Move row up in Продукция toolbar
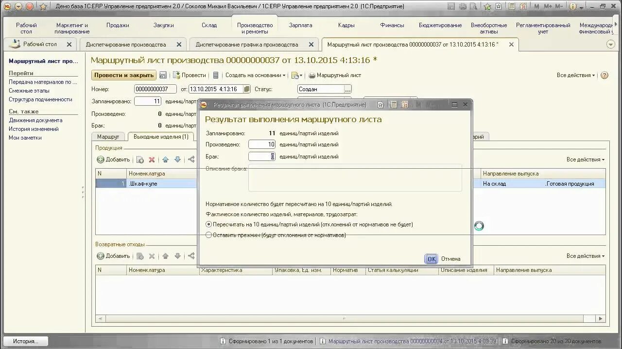622x349 pixels. click(165, 159)
